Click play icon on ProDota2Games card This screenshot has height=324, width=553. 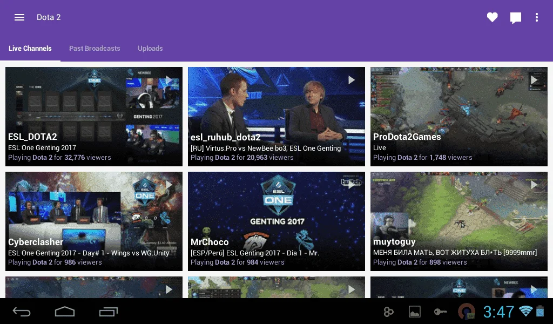pyautogui.click(x=534, y=80)
